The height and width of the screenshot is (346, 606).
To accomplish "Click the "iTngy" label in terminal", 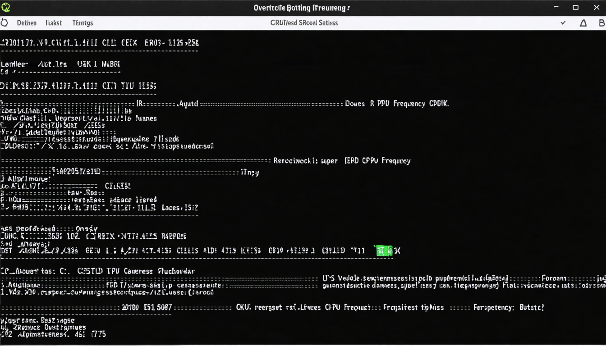I will point(250,172).
